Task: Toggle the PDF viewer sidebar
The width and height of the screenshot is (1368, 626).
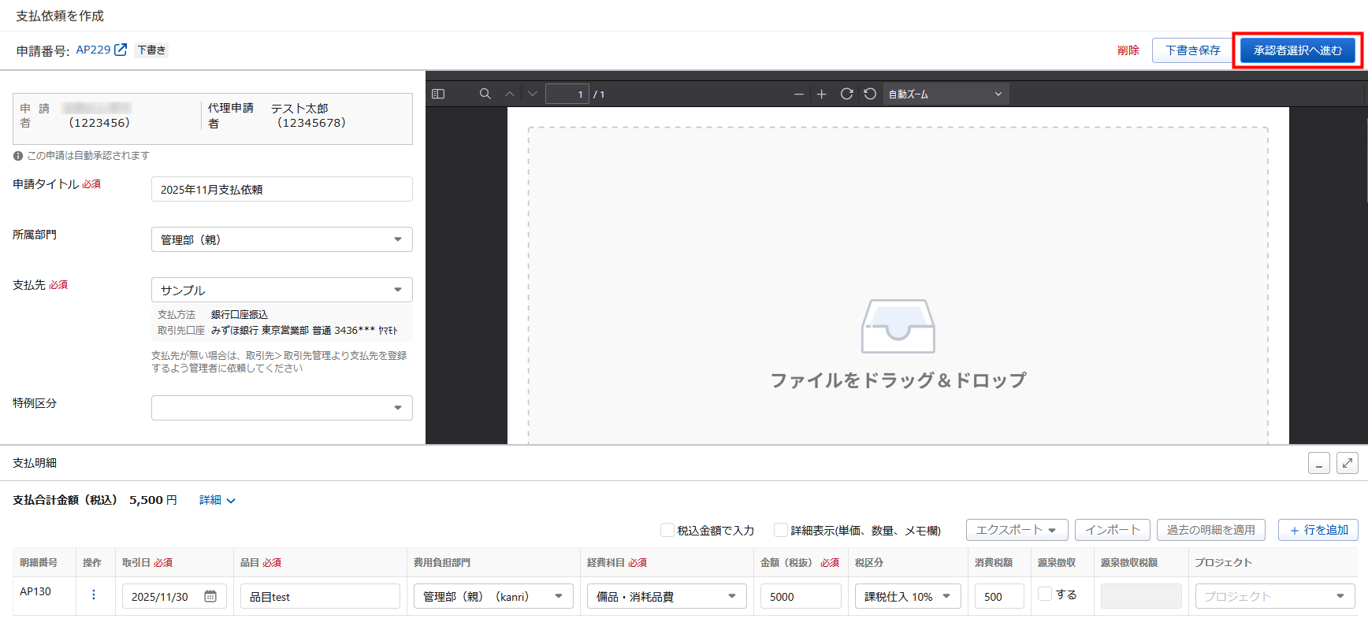Action: (x=438, y=94)
